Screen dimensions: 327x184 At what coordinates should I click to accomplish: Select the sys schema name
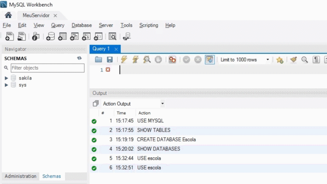click(x=22, y=85)
